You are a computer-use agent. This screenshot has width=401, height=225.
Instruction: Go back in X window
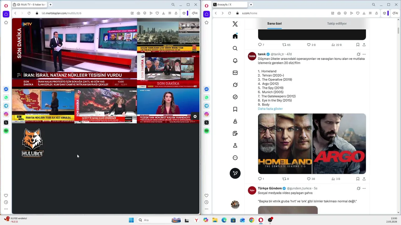click(216, 13)
